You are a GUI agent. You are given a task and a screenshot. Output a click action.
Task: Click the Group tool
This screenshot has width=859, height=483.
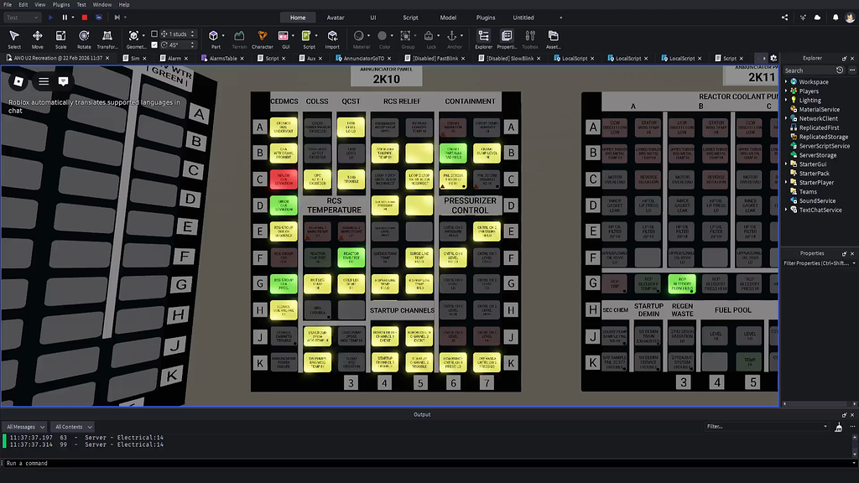click(405, 35)
